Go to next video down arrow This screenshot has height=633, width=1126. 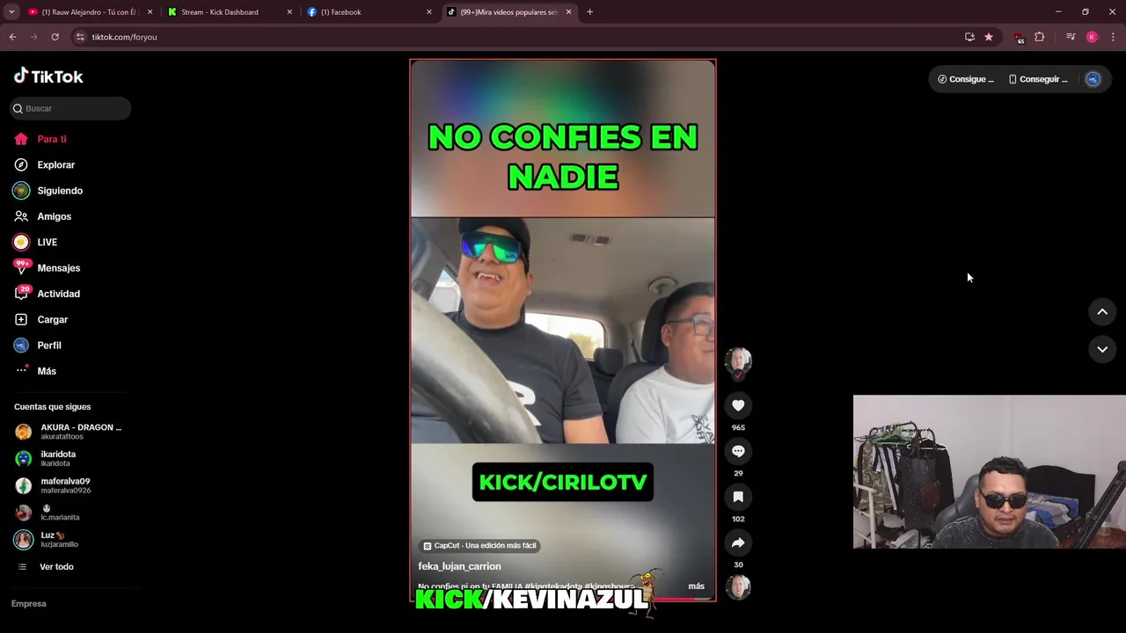pos(1102,349)
